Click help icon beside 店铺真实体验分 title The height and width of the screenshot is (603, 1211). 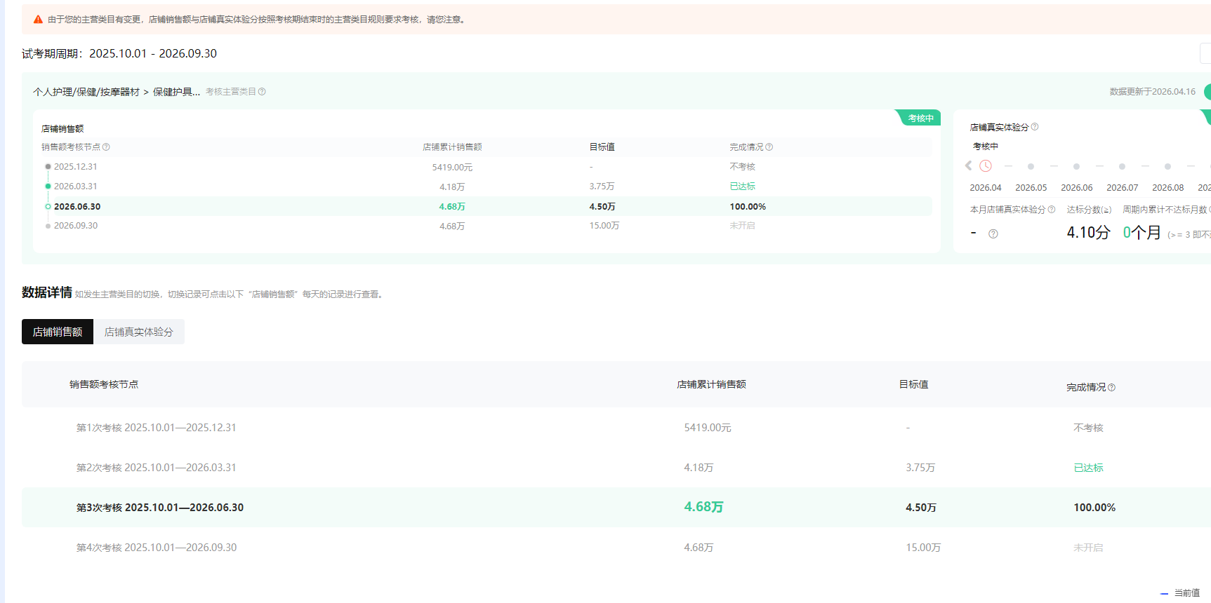click(1034, 127)
